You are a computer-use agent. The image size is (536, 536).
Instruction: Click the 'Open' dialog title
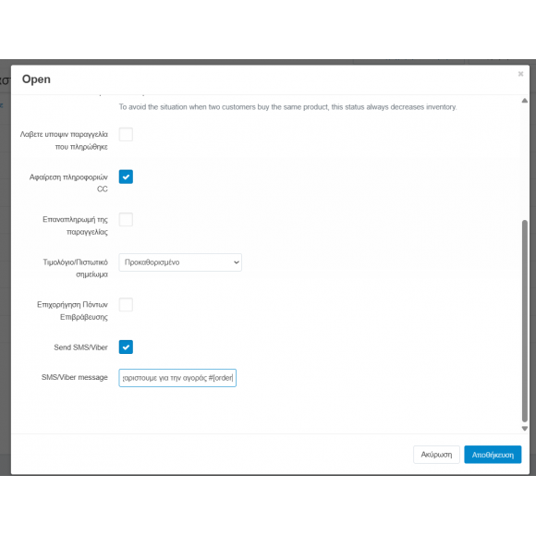pyautogui.click(x=36, y=79)
